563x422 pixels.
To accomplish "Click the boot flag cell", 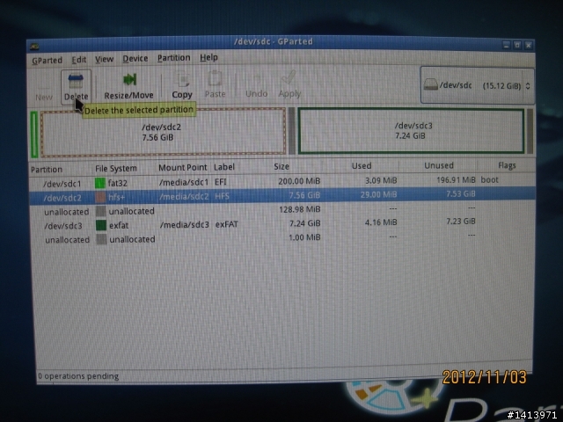I will (x=489, y=179).
